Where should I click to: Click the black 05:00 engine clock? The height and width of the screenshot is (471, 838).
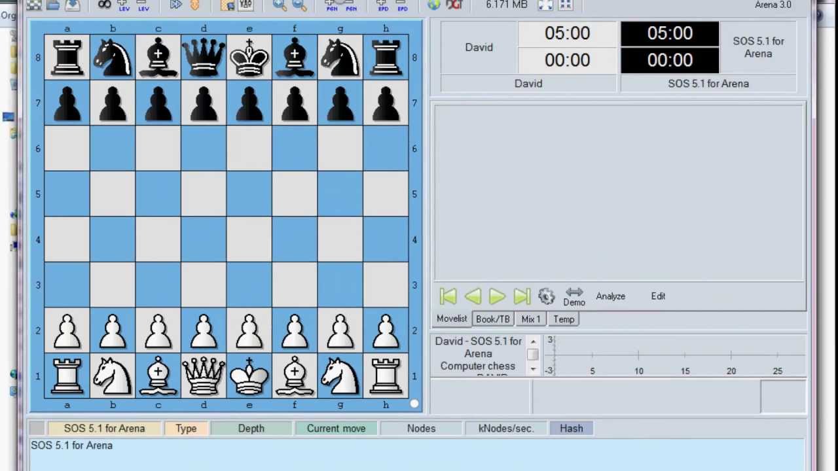[x=670, y=33]
